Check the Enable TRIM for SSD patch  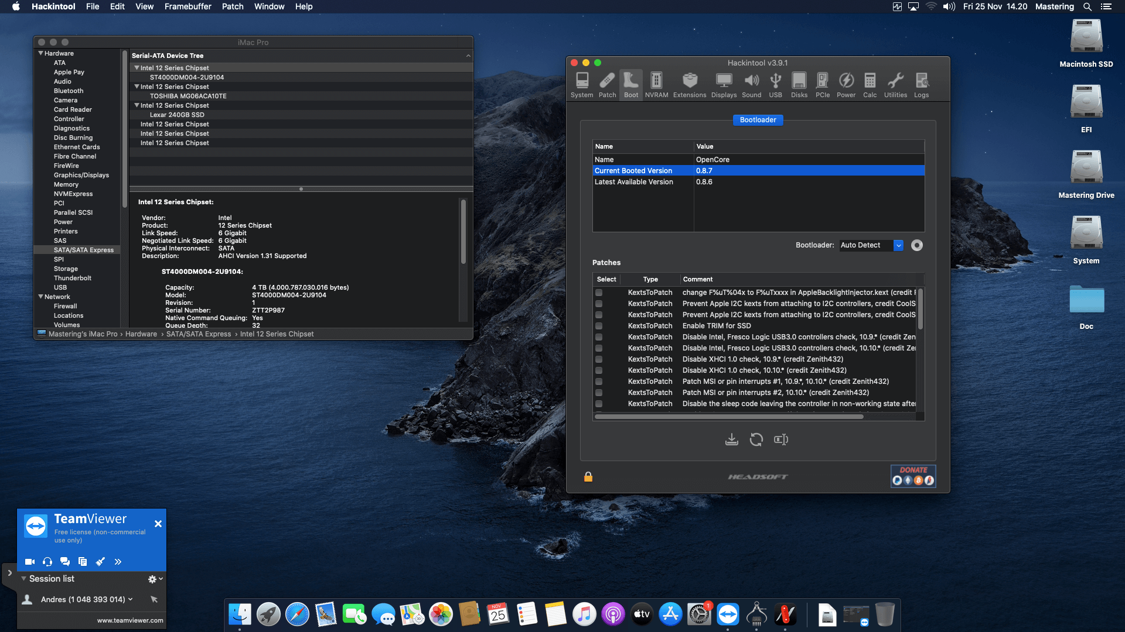599,326
